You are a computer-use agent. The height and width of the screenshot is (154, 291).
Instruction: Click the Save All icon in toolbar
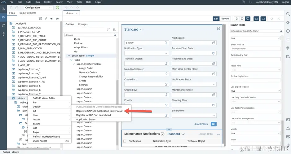pos(17,8)
